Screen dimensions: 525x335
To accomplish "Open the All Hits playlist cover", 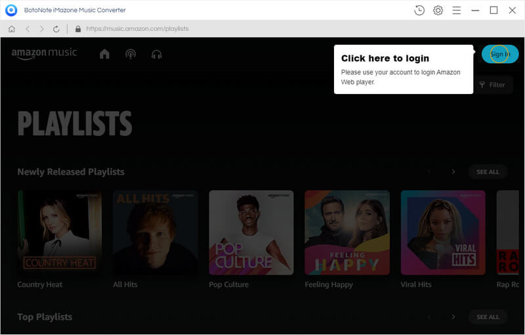I will (156, 233).
